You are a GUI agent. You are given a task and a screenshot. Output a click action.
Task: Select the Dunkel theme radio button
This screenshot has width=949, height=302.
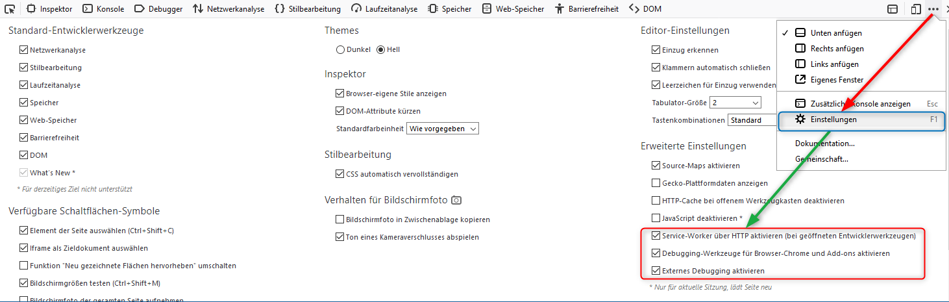click(340, 50)
